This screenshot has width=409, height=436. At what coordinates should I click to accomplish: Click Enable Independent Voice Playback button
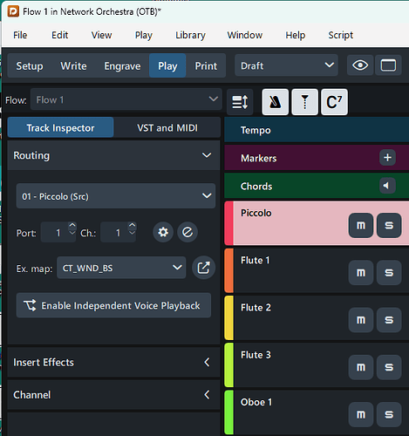pos(113,305)
